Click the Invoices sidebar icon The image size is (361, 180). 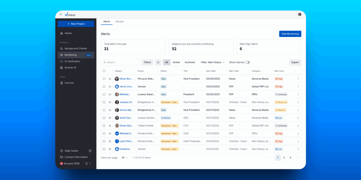[62, 83]
